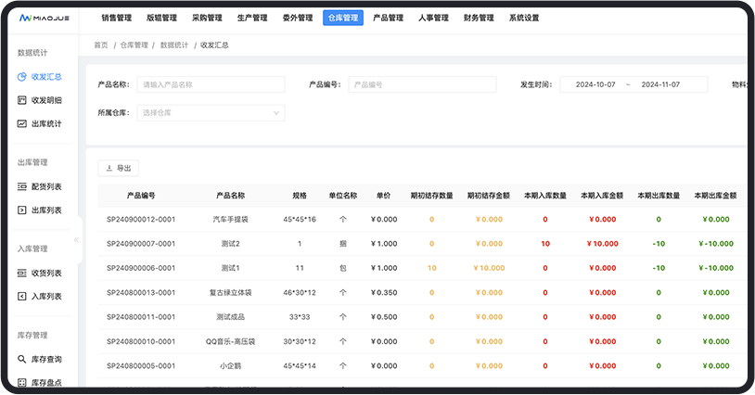Select row SP240900007-0001
Image resolution: width=755 pixels, height=395 pixels.
coord(422,244)
